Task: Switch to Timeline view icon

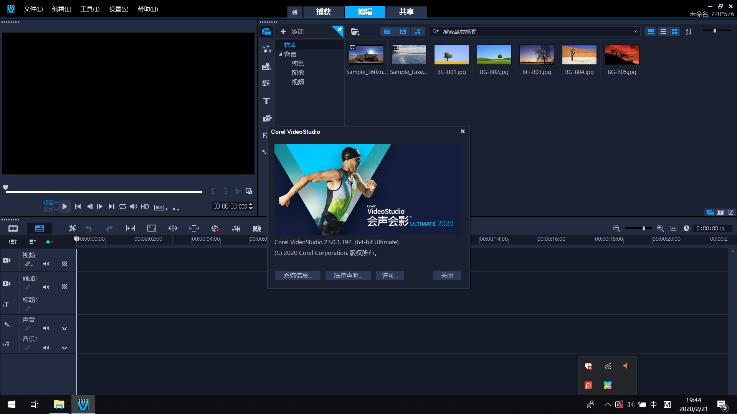Action: coord(40,229)
